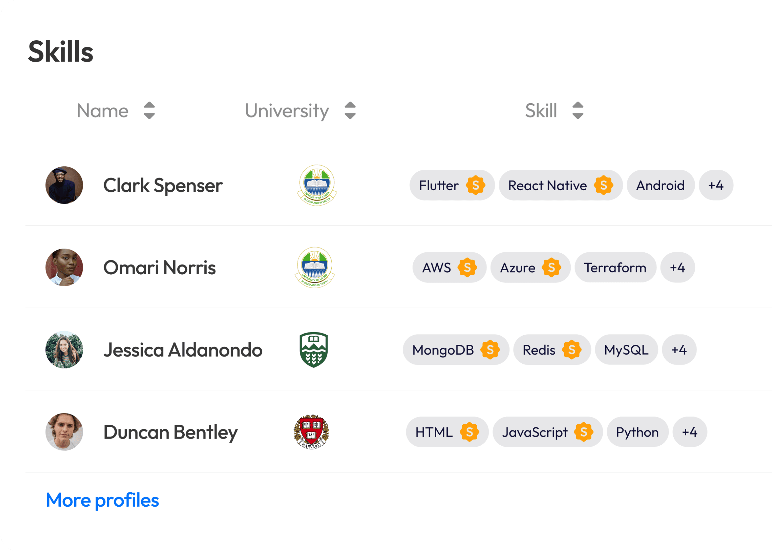Select Jessica Aldanondo's avatar picture
Screen dimensions: 772x551
click(64, 350)
